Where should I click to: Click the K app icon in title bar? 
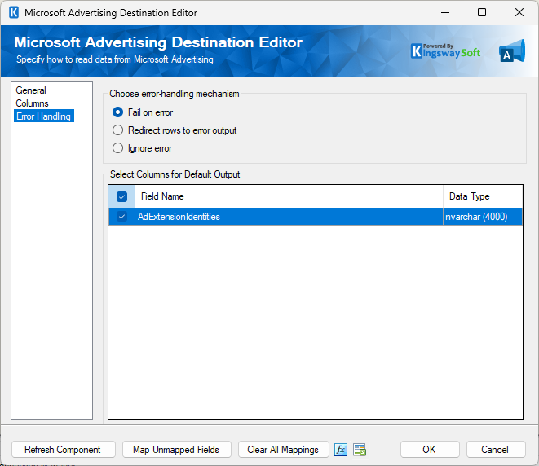click(14, 13)
